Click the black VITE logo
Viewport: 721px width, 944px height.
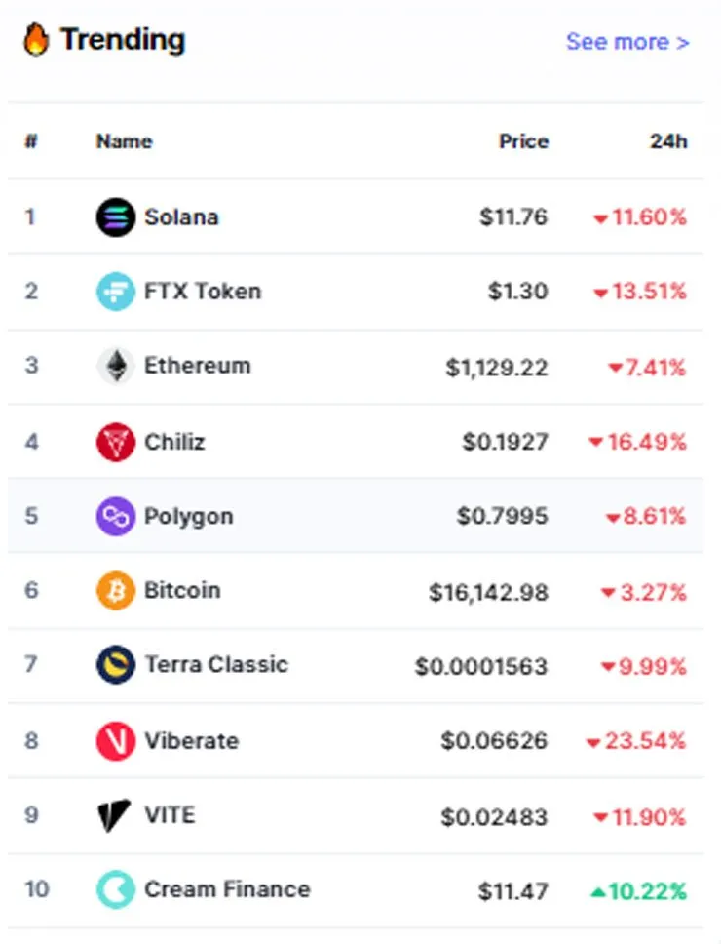(x=114, y=816)
